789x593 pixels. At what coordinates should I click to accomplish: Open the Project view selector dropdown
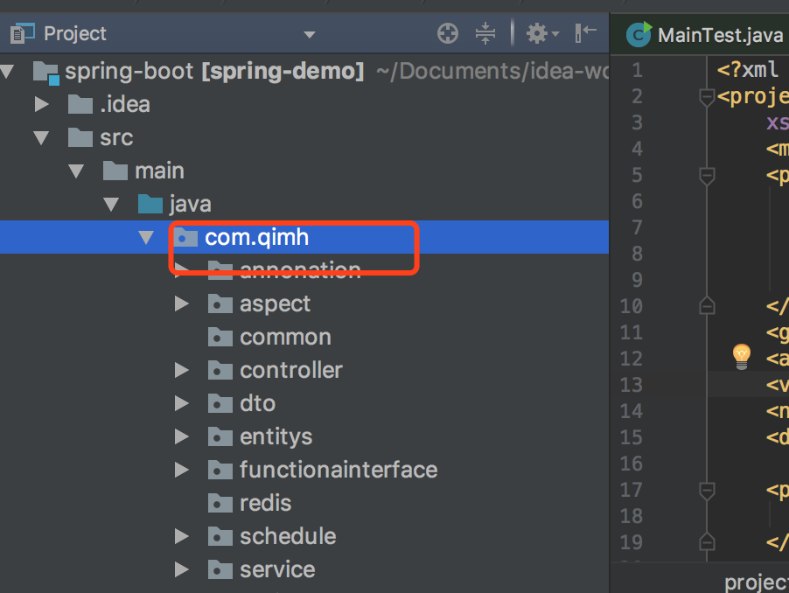[x=309, y=35]
